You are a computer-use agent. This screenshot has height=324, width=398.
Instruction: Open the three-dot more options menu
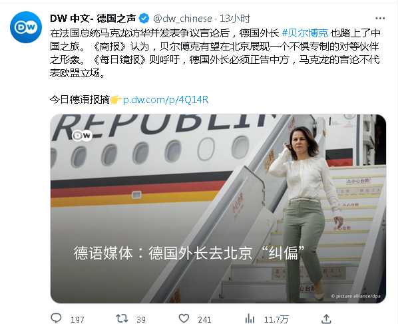point(380,18)
